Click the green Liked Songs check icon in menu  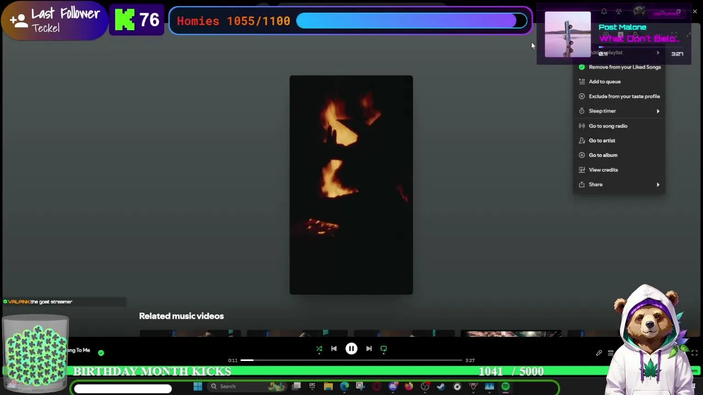click(x=582, y=67)
